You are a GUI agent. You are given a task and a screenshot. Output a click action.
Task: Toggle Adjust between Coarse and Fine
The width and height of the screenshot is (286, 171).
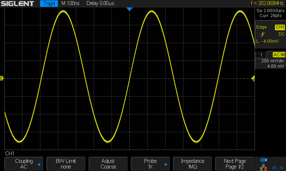click(108, 164)
